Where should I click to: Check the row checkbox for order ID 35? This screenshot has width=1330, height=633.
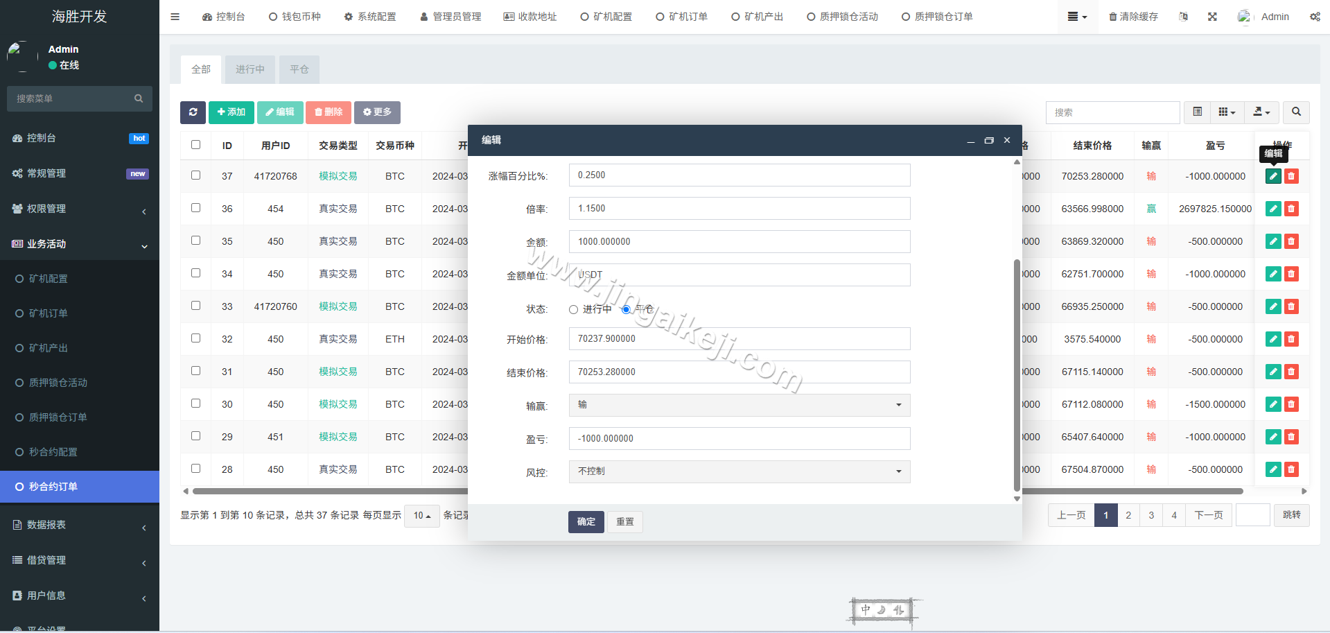pyautogui.click(x=195, y=241)
